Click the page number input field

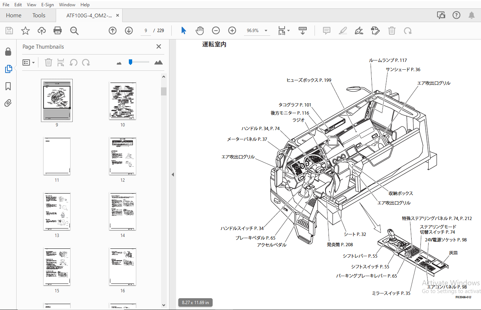point(146,31)
